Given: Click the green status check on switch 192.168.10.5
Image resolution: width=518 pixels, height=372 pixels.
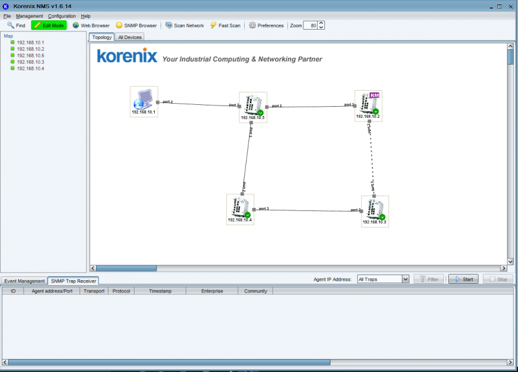Looking at the screenshot, I should pyautogui.click(x=260, y=113).
